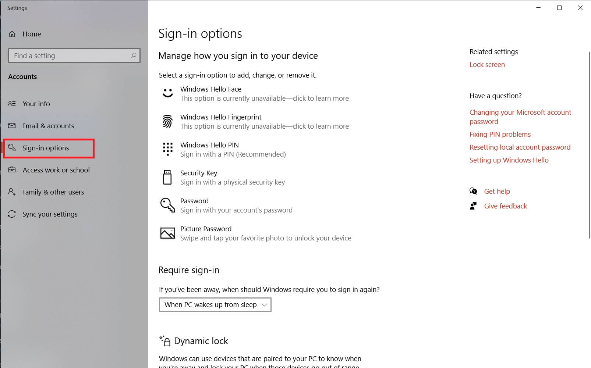This screenshot has width=591, height=368.
Task: Click the Your info person-card icon
Action: [12, 104]
